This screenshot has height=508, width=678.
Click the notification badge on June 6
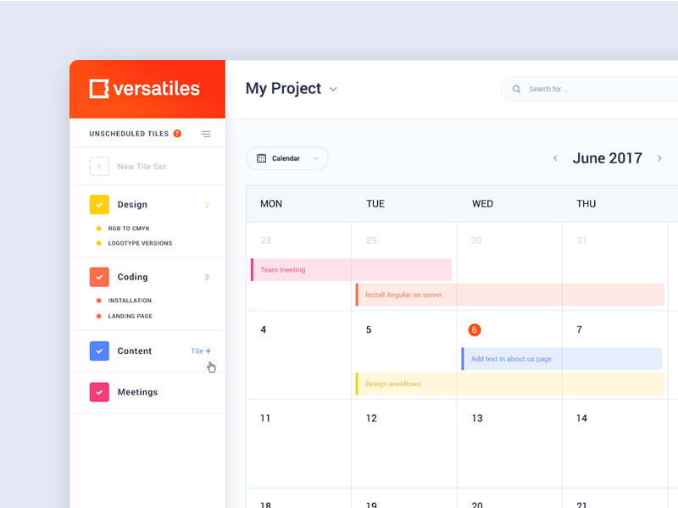474,329
